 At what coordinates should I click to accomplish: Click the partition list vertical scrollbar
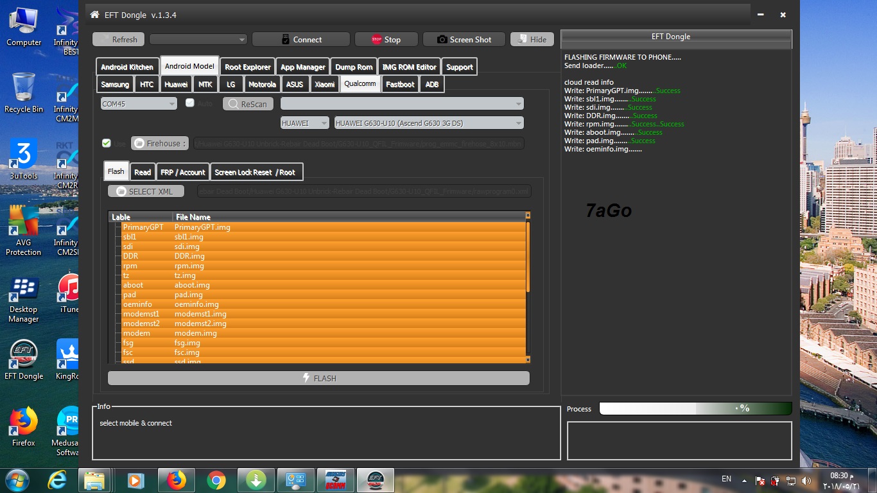coord(528,287)
